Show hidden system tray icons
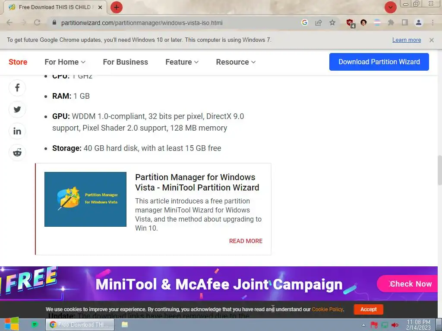The height and width of the screenshot is (331, 442). click(363, 325)
